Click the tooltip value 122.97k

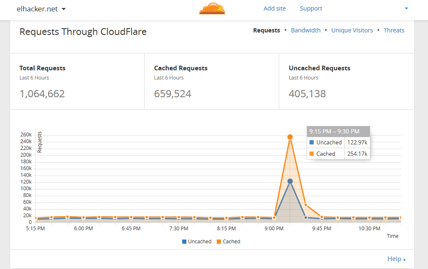[357, 142]
